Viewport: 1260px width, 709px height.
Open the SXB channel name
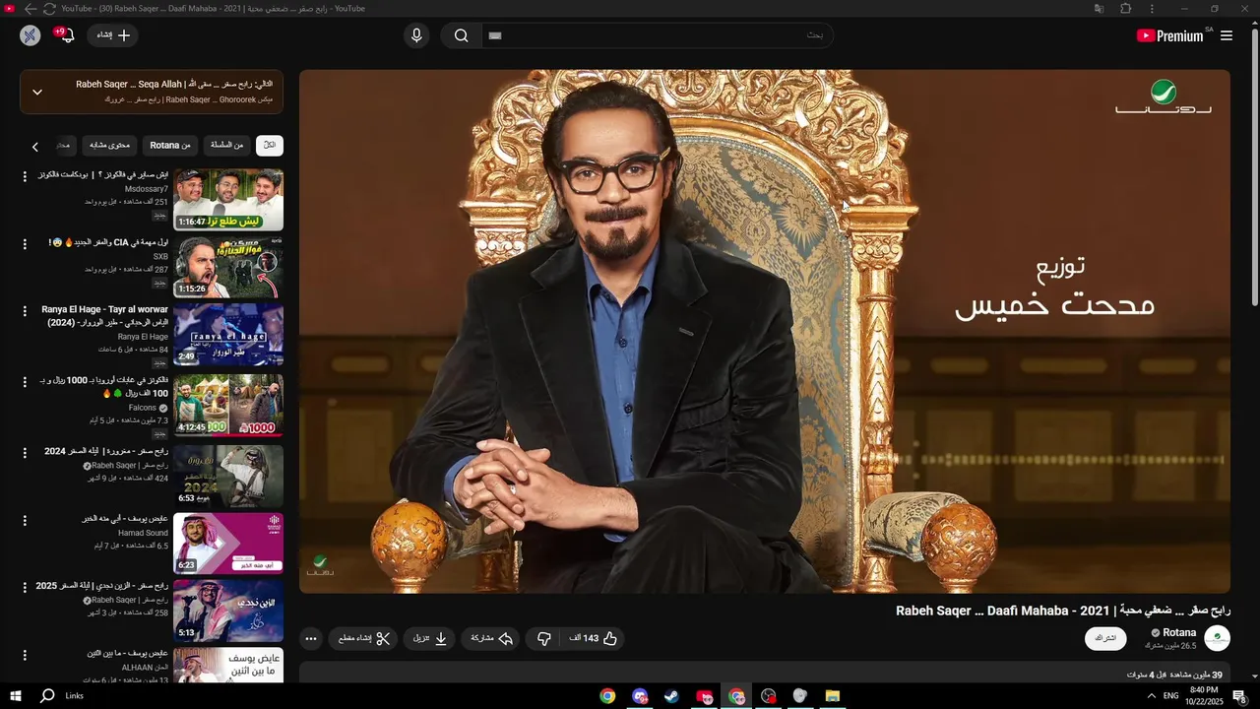(x=160, y=256)
